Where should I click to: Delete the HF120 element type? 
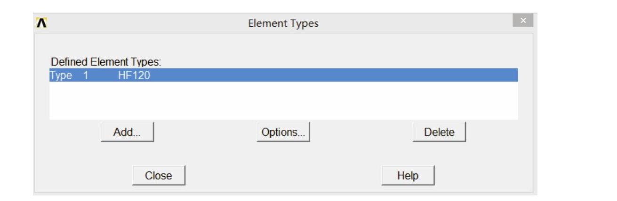(439, 132)
